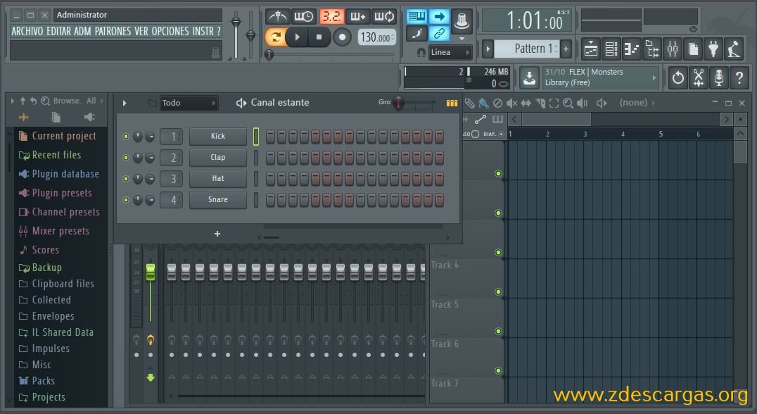The height and width of the screenshot is (414, 757).
Task: Open the Pattern 1 selector dropdown
Action: 527,49
